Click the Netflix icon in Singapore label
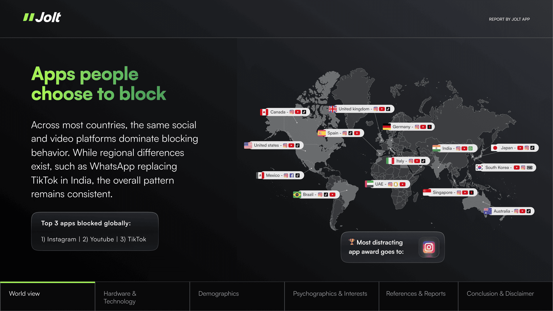This screenshot has height=311, width=553. click(x=471, y=193)
